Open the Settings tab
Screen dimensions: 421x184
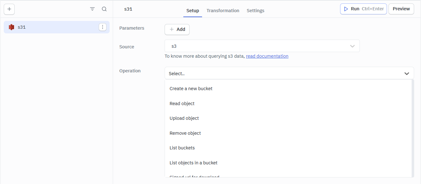click(x=255, y=10)
